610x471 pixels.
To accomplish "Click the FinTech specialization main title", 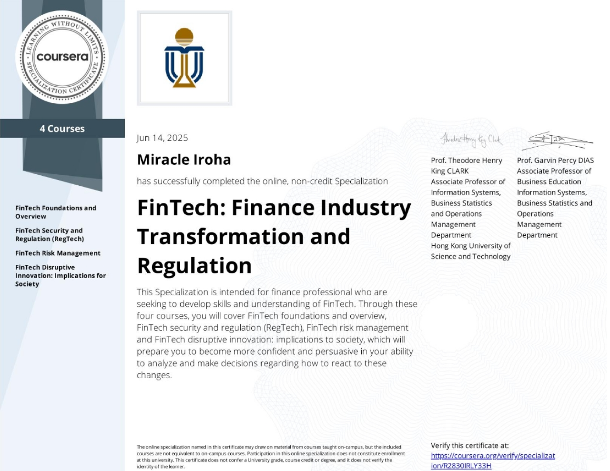I will 274,236.
